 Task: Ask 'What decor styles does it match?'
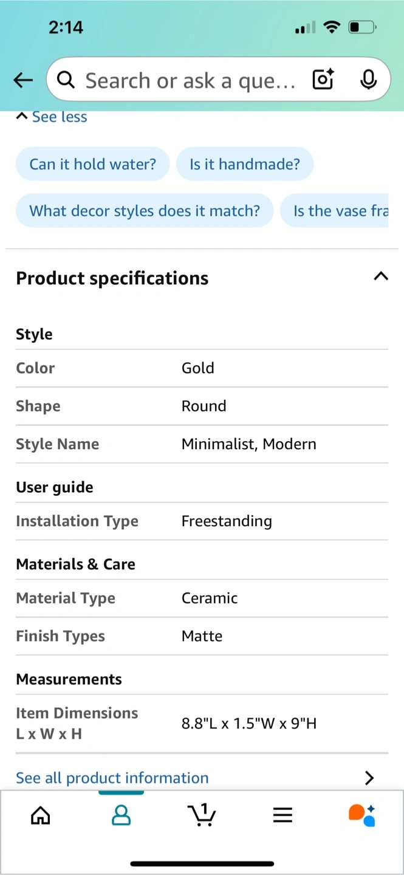(x=145, y=211)
